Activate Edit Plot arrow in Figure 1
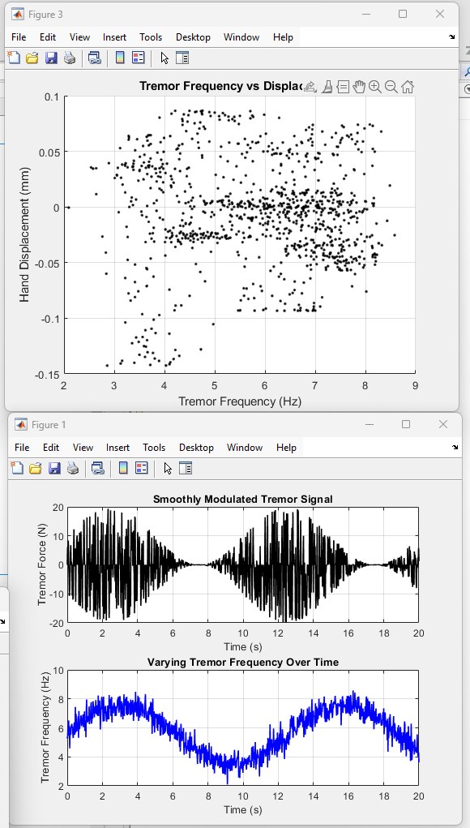 [168, 469]
